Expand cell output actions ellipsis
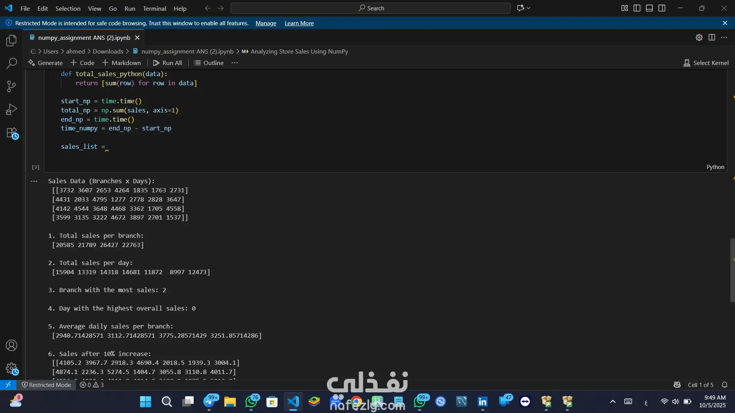The image size is (735, 413). point(34,181)
